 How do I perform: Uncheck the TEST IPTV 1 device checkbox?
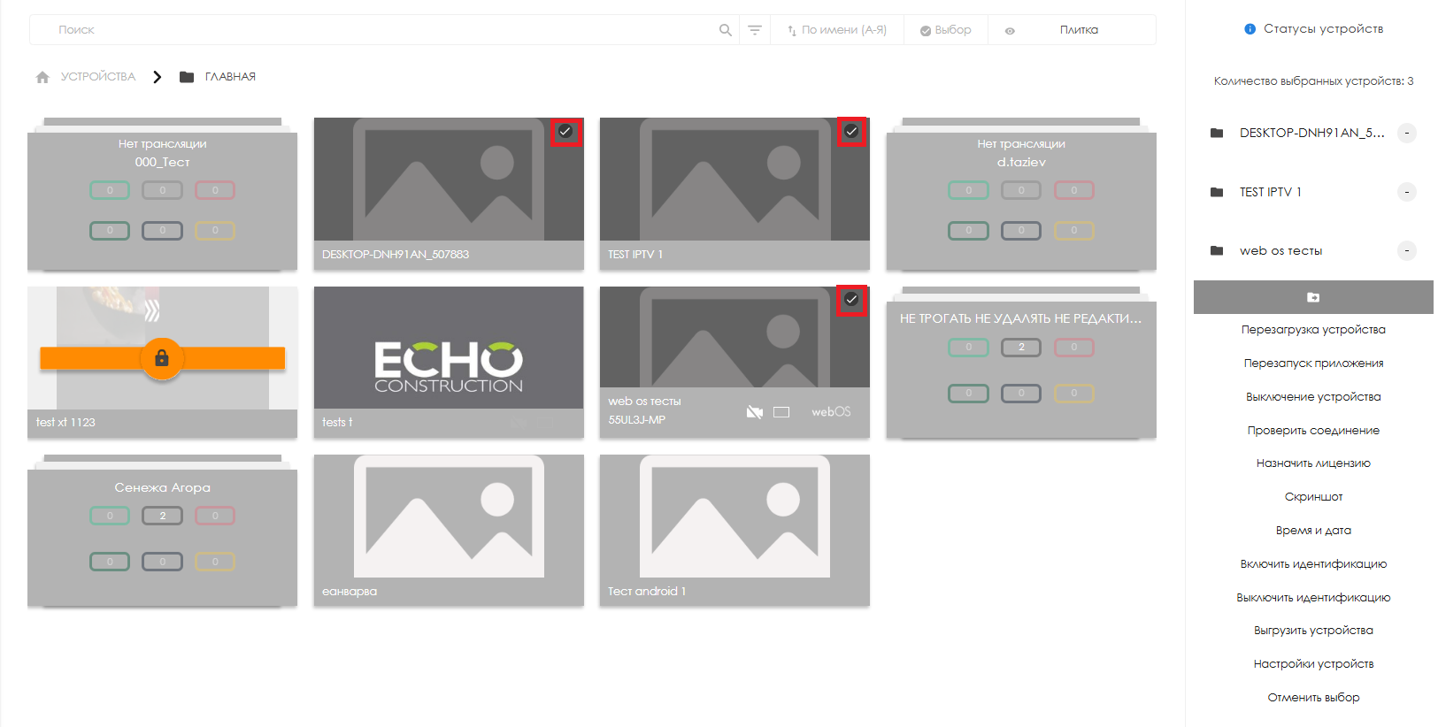[x=851, y=132]
